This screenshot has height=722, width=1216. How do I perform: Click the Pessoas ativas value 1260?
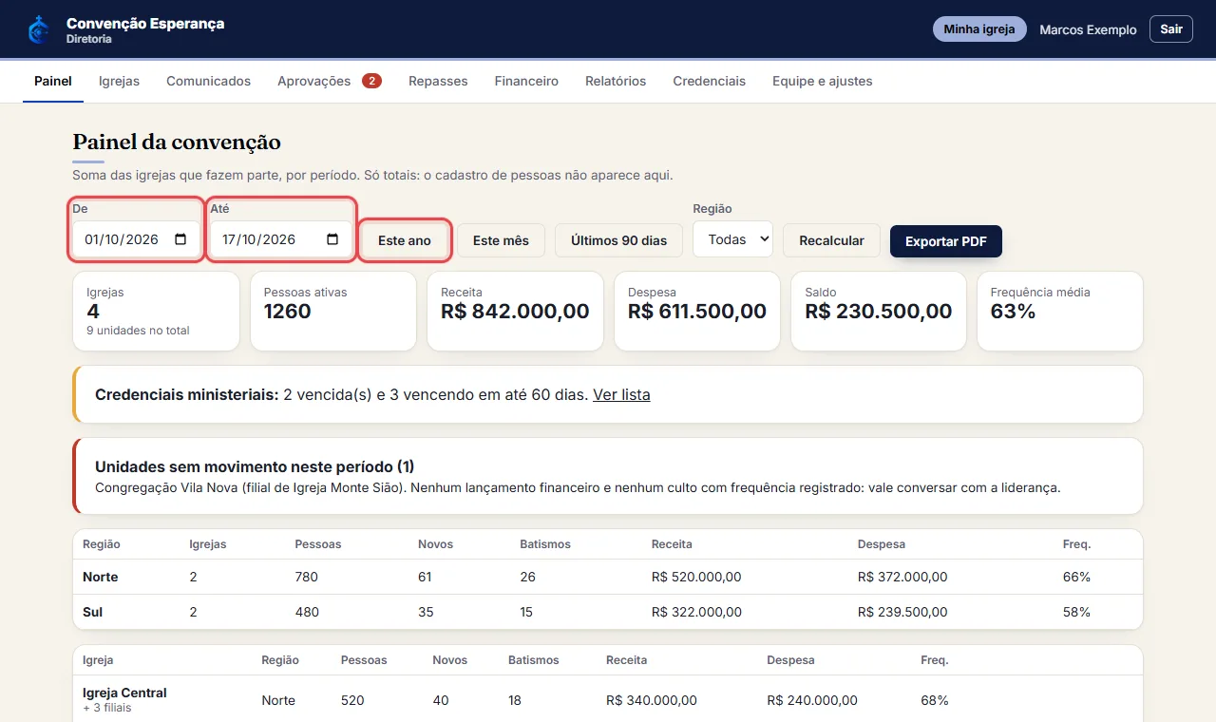pyautogui.click(x=287, y=312)
